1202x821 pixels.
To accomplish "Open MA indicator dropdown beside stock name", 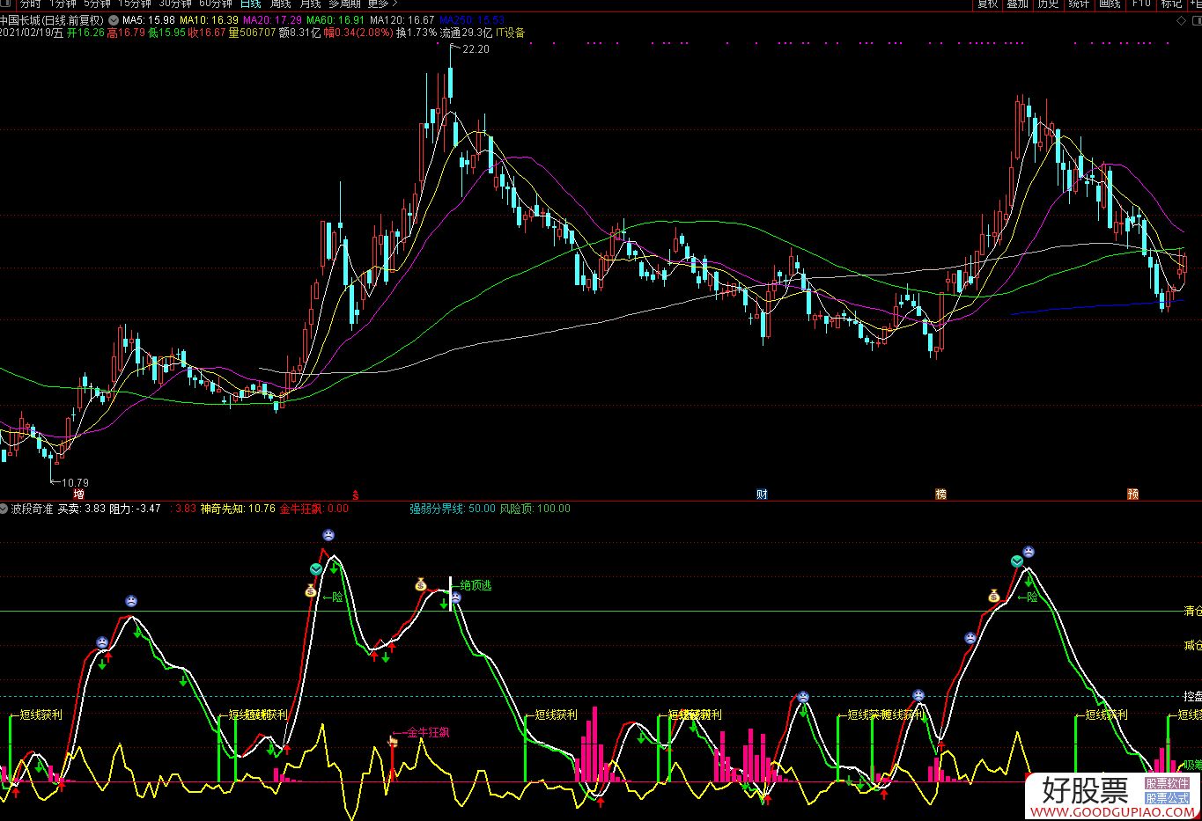I will pos(114,19).
